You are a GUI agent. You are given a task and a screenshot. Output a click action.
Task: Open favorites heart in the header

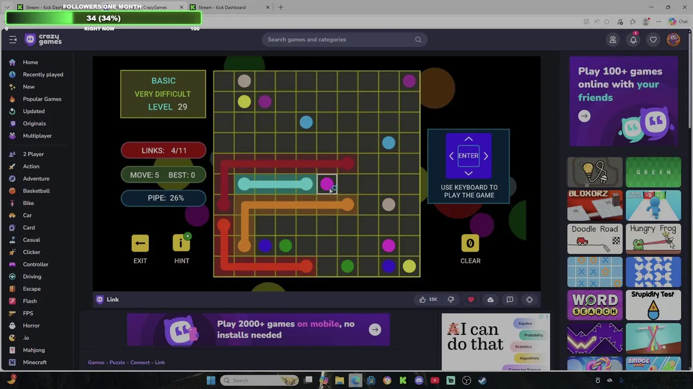pyautogui.click(x=653, y=39)
